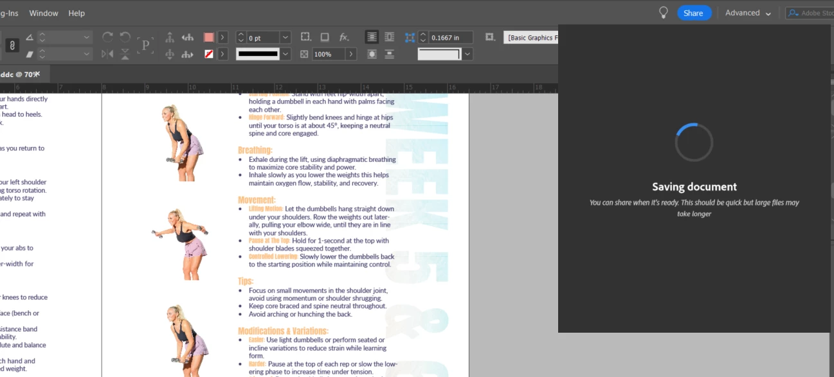The width and height of the screenshot is (834, 377).
Task: Click Select Previous Object icon
Action: pos(188,37)
